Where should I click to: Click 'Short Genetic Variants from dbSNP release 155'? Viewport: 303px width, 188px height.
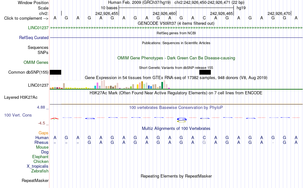176,68
